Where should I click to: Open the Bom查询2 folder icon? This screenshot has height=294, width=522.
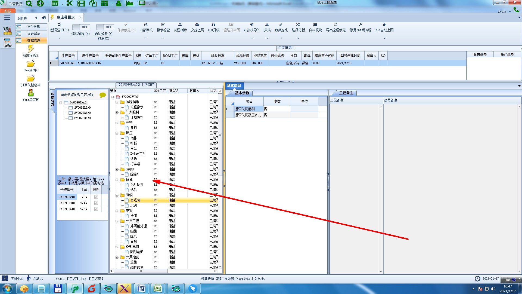pos(31,64)
